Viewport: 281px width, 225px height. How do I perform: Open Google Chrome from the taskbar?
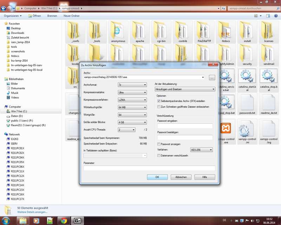(64, 220)
